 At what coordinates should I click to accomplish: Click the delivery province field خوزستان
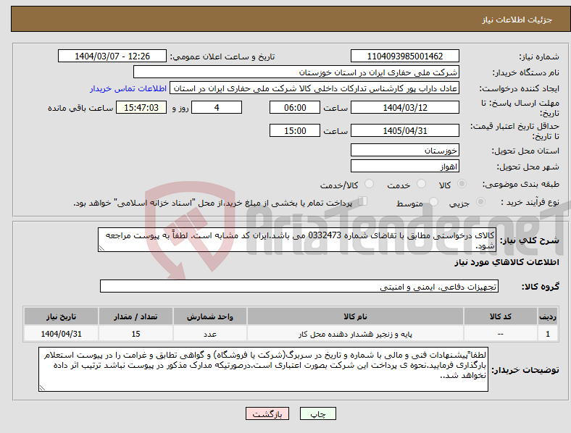click(404, 150)
